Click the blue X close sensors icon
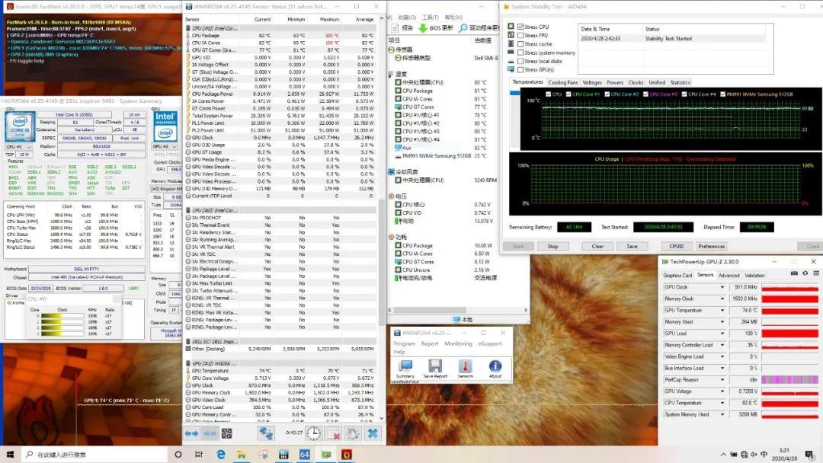Image resolution: width=823 pixels, height=463 pixels. pyautogui.click(x=373, y=433)
